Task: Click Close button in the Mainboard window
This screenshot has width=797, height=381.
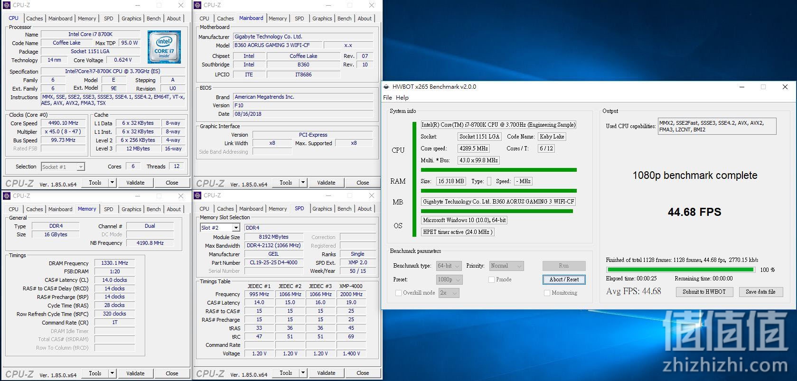Action: (363, 183)
